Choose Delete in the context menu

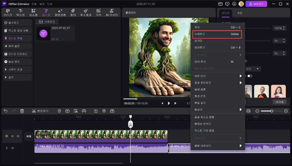click(x=217, y=34)
